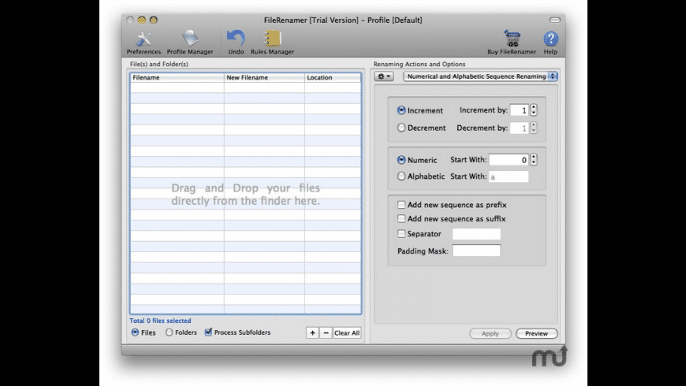Click the Numeric Start With stepper

pos(533,160)
